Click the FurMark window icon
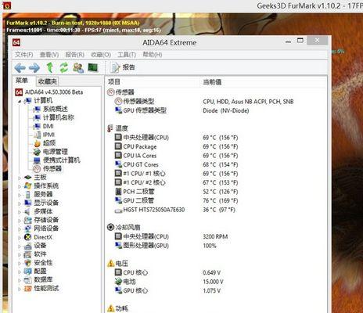 coord(6,5)
